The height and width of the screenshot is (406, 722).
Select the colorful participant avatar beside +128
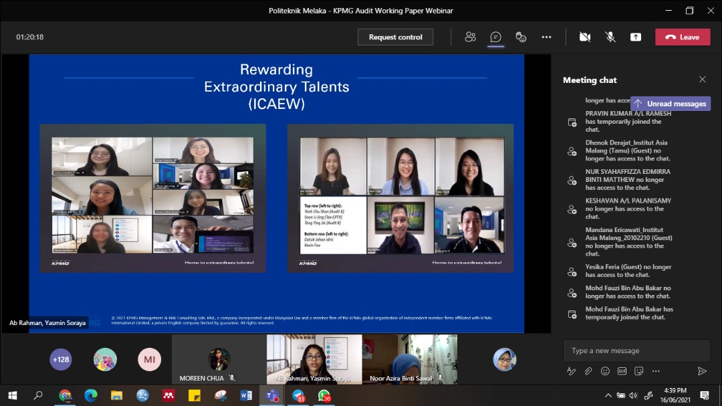click(x=105, y=359)
